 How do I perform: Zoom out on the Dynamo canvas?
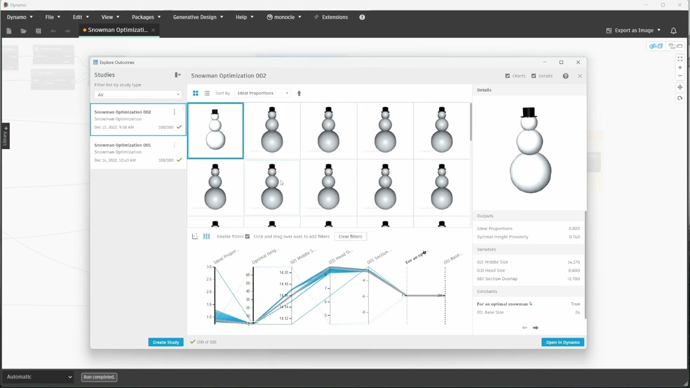pyautogui.click(x=680, y=76)
